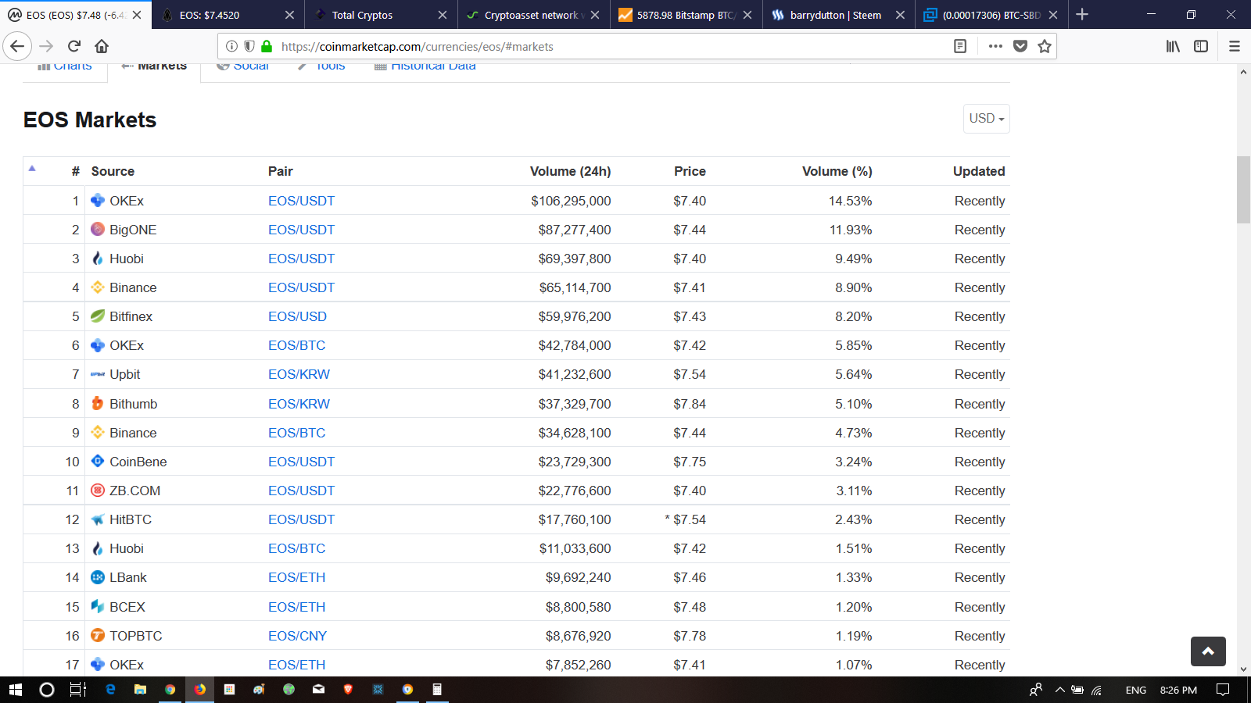This screenshot has height=703, width=1251.
Task: Sort markets by Source column
Action: [113, 171]
